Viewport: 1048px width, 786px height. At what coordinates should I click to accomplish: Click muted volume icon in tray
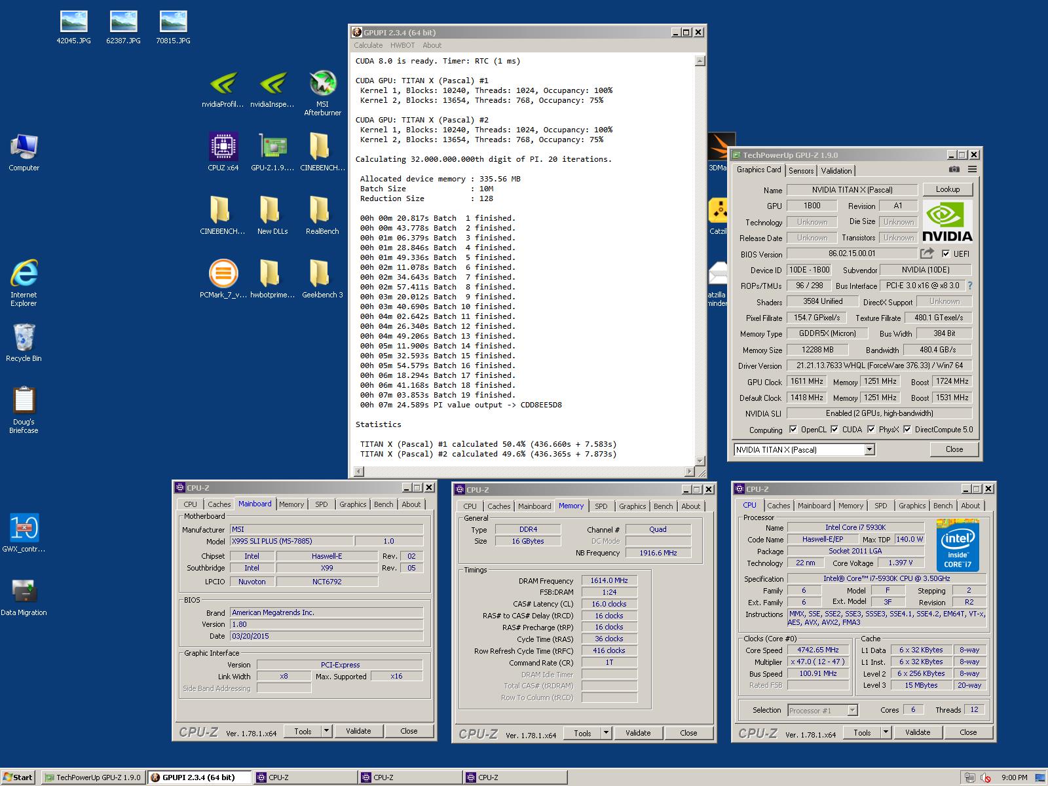tap(986, 777)
